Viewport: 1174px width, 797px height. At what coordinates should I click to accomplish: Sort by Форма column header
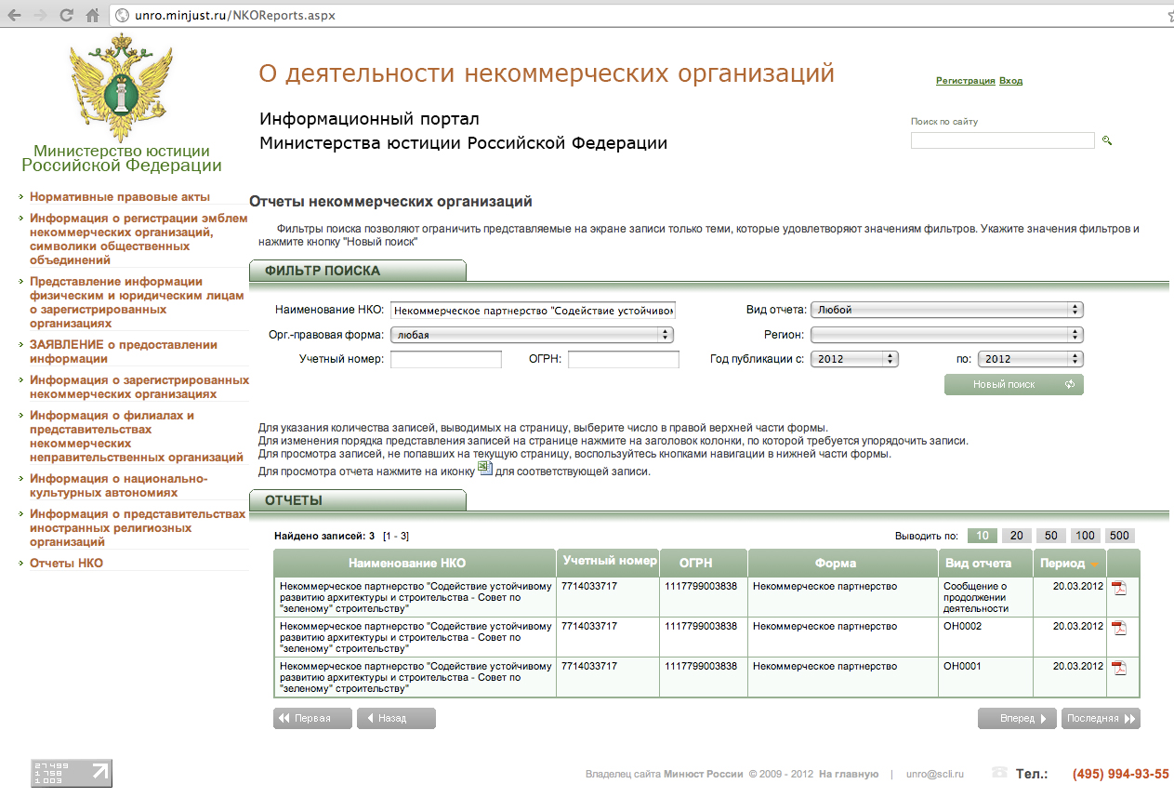[836, 564]
